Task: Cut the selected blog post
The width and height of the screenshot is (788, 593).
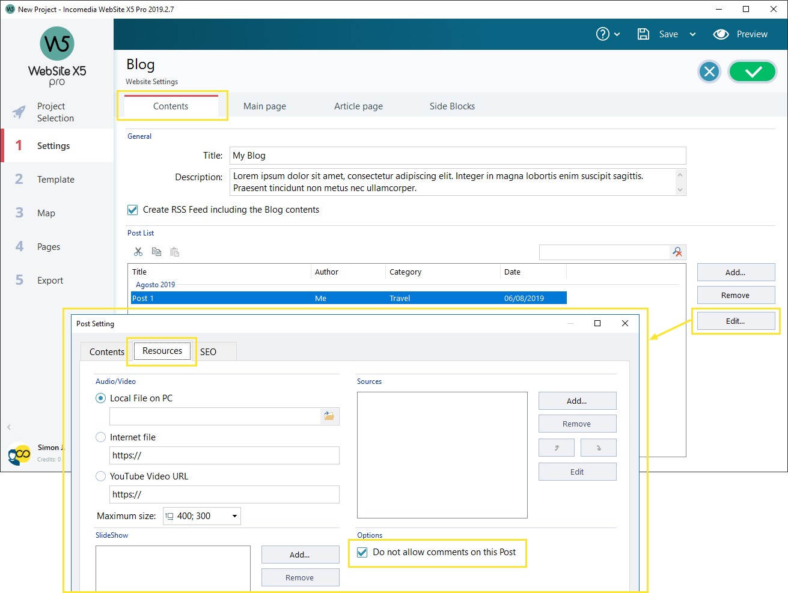Action: click(x=138, y=251)
